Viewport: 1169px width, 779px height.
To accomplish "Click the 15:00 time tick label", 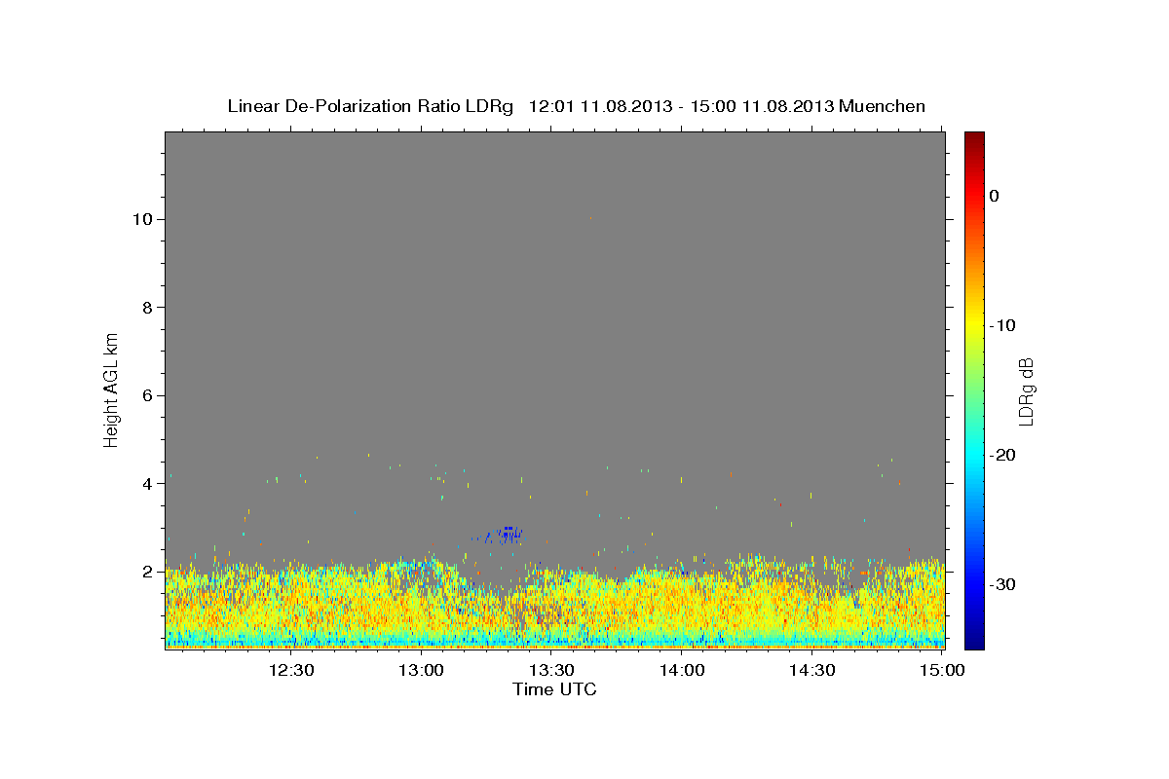I will 942,670.
